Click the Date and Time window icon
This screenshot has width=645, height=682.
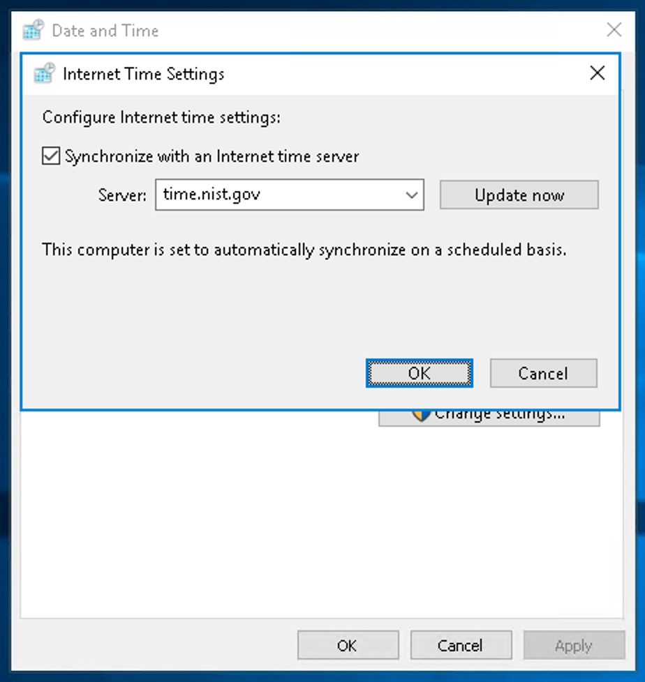[x=34, y=30]
